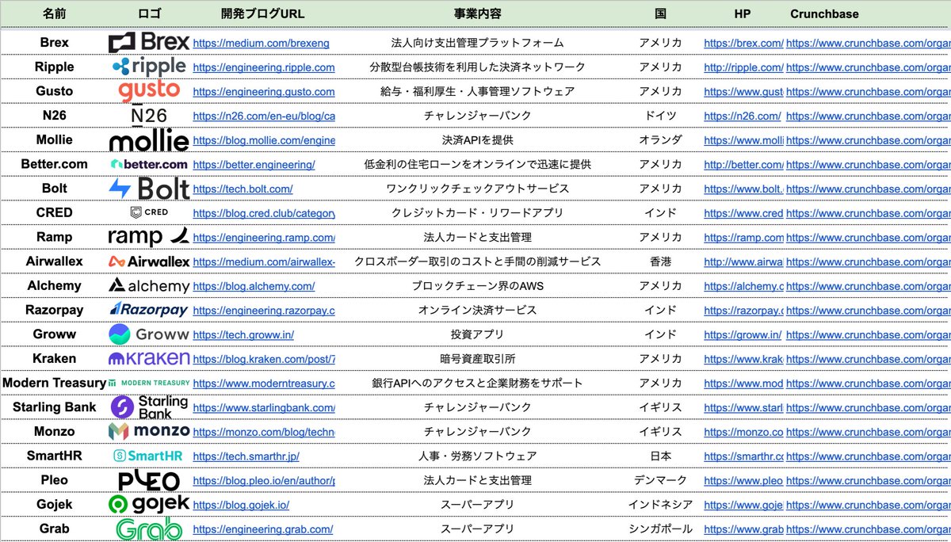Select the ブロックチェーン界のAWS cell
The image size is (951, 542).
coord(477,286)
